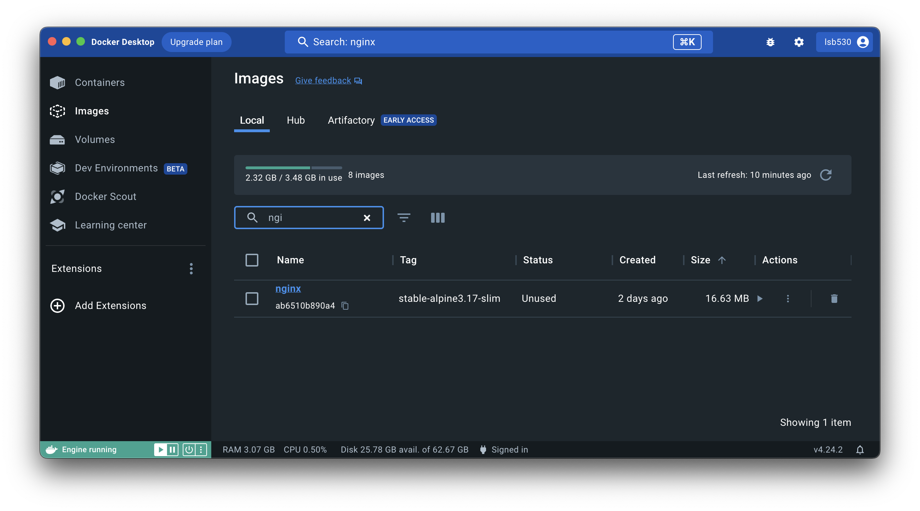Image resolution: width=920 pixels, height=511 pixels.
Task: Run the nginx image with play icon
Action: click(760, 299)
